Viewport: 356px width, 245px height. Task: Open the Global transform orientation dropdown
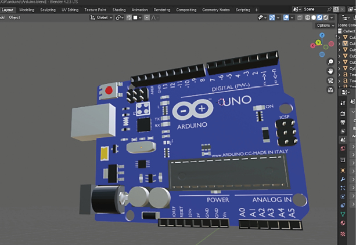click(x=101, y=17)
